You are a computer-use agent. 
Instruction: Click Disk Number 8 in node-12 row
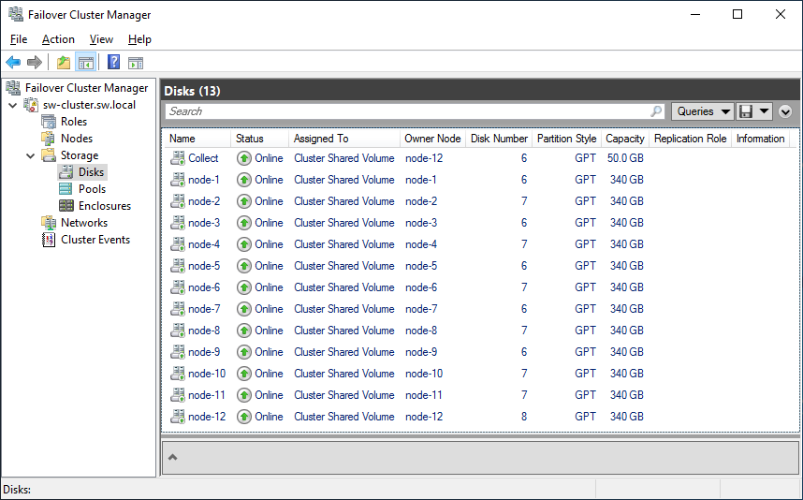524,417
